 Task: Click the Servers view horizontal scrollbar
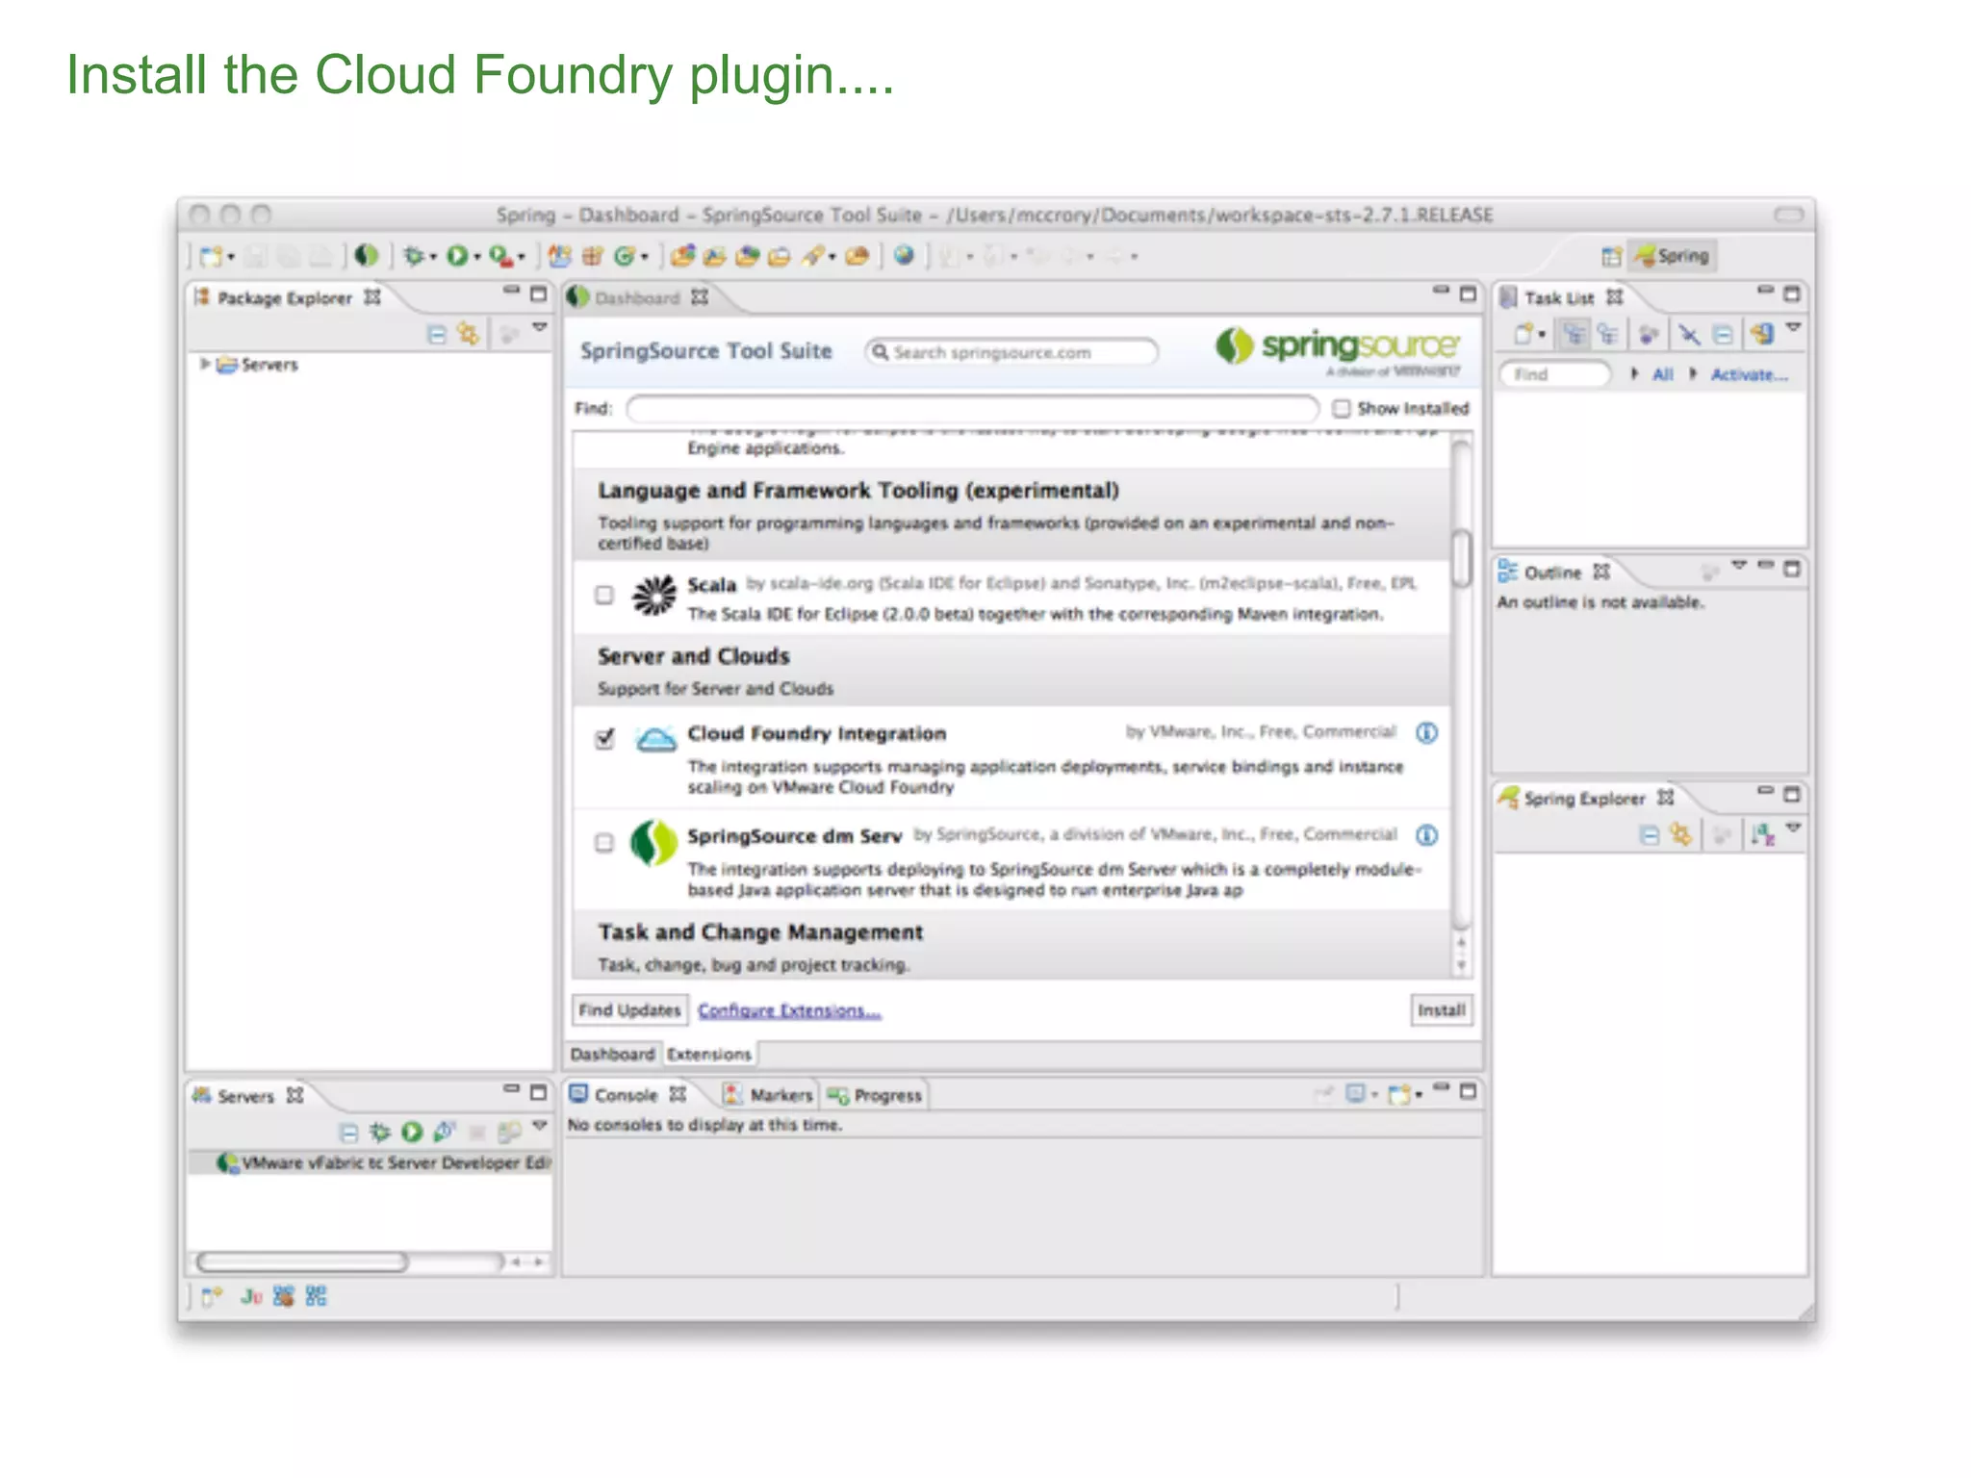tap(302, 1261)
